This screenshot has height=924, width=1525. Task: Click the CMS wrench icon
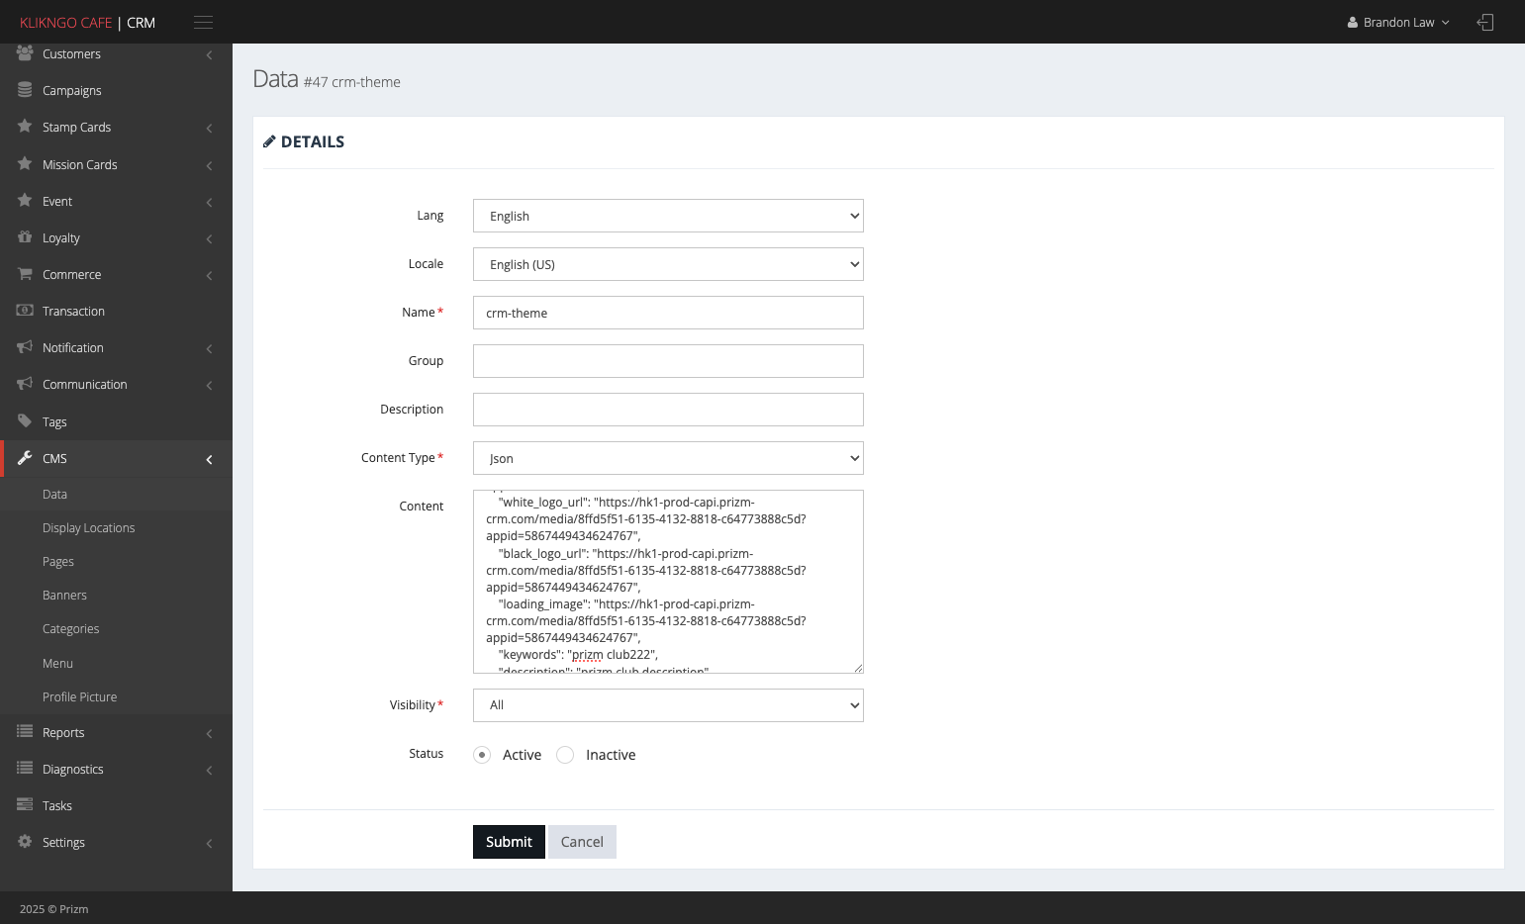(25, 458)
